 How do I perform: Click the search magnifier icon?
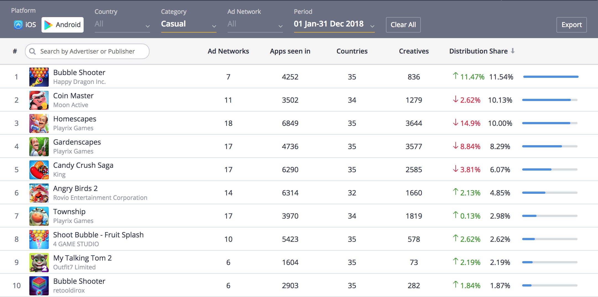[32, 51]
